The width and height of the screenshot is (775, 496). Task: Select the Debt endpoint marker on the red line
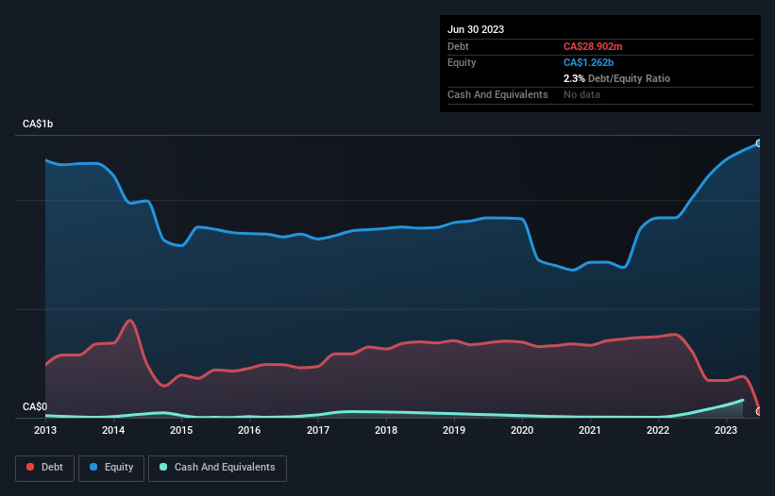(x=759, y=412)
